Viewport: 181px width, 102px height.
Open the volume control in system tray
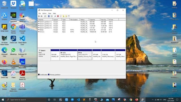coord(161,99)
